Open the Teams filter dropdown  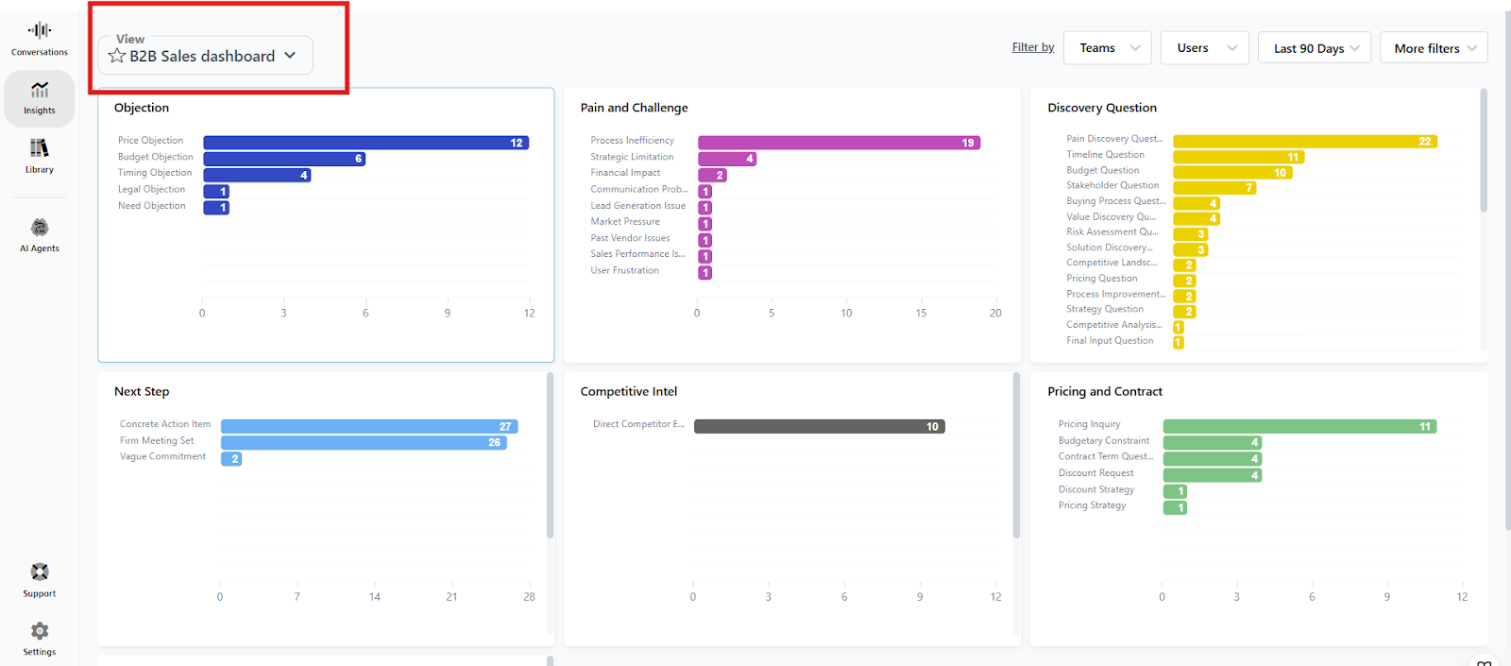coord(1108,48)
